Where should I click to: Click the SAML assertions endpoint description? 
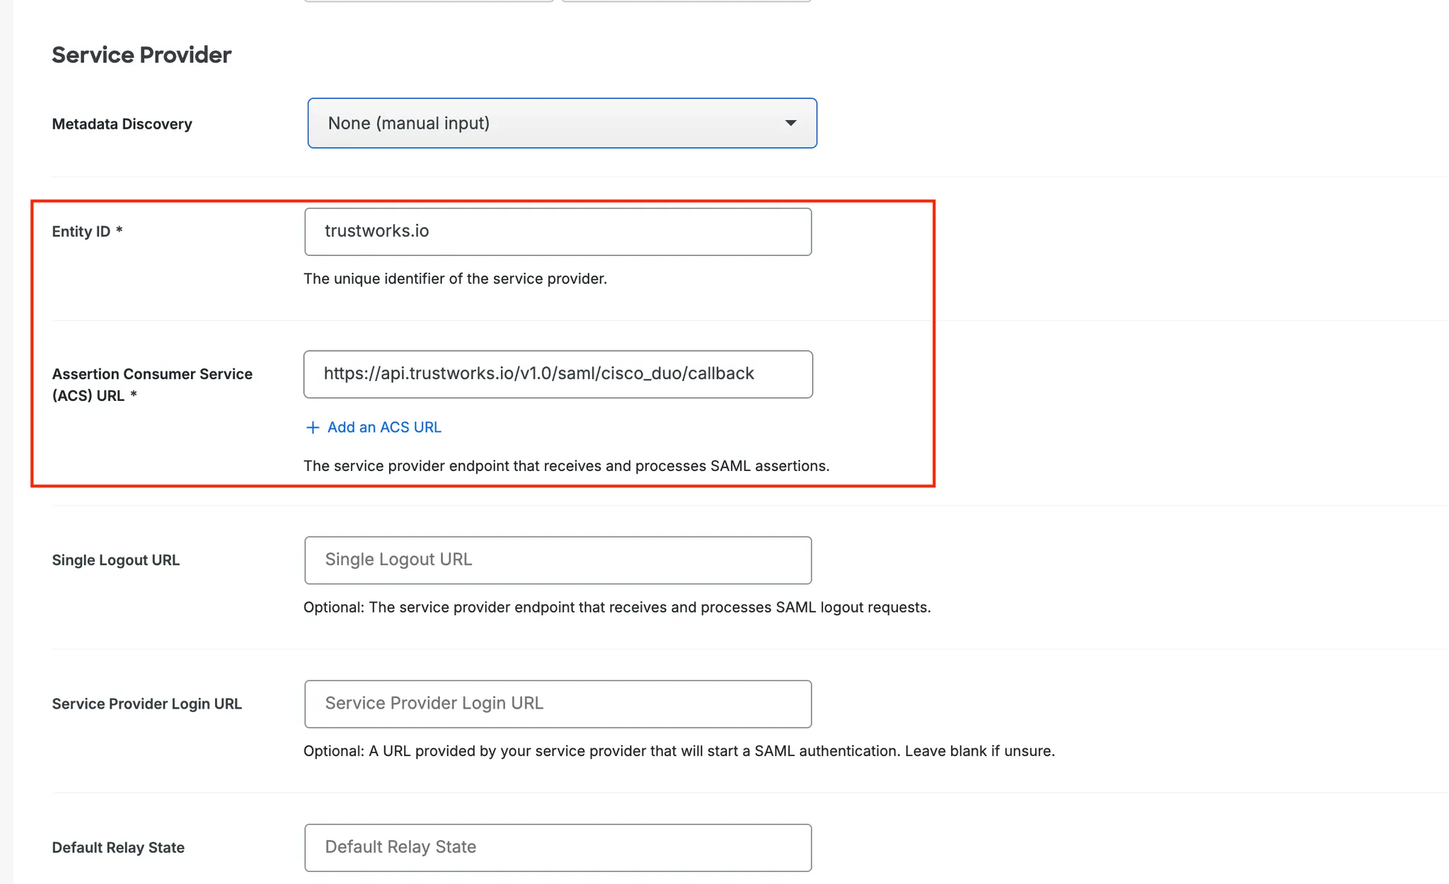coord(566,466)
